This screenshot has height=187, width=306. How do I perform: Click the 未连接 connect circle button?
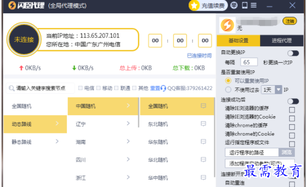pyautogui.click(x=24, y=40)
